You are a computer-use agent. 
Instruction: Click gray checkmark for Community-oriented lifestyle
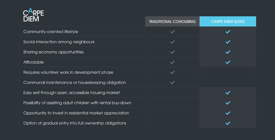point(172,32)
